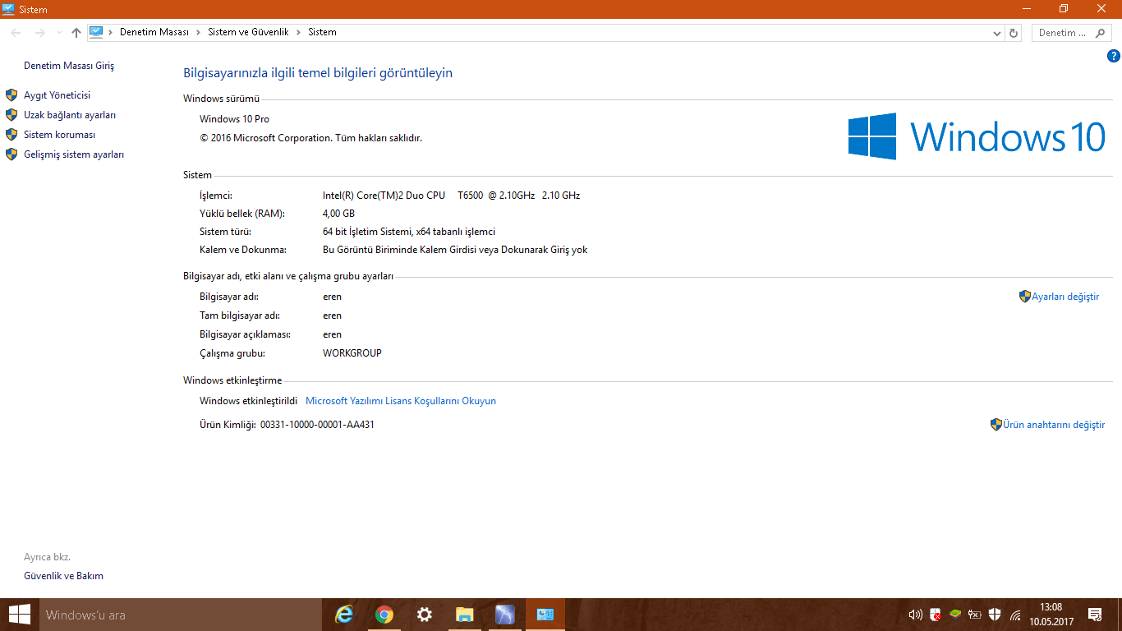Open Uzak bağlantı ayarları link

(x=70, y=115)
